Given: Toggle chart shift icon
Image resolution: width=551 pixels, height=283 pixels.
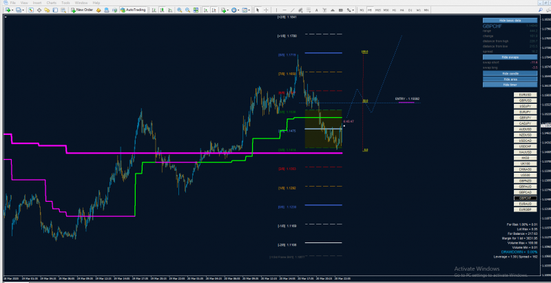Looking at the screenshot, I should coord(214,10).
